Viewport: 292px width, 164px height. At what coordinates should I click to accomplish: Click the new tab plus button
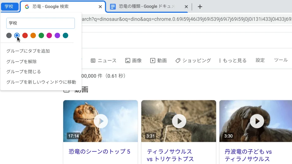tap(200, 7)
